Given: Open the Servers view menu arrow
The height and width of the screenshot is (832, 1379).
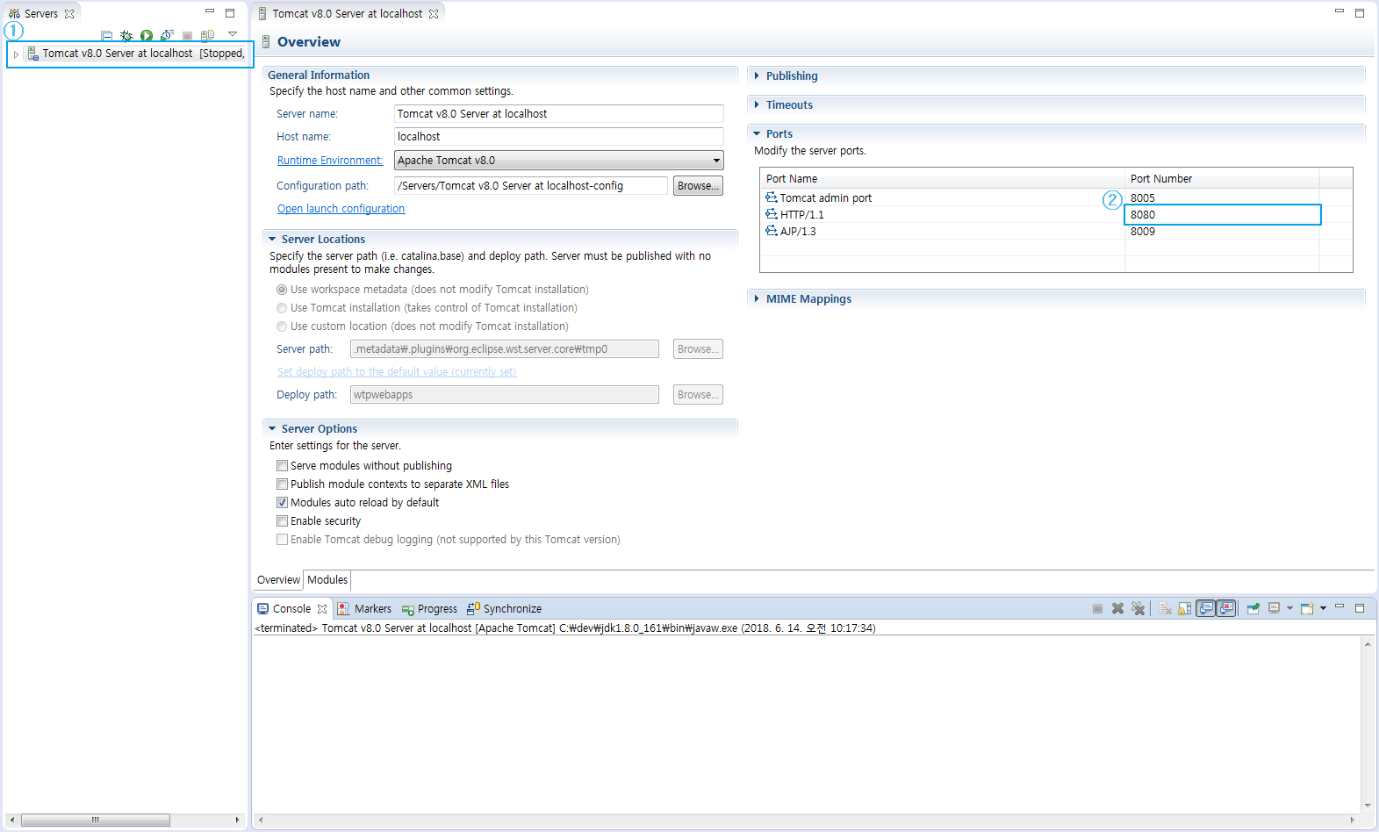Looking at the screenshot, I should click(x=233, y=34).
